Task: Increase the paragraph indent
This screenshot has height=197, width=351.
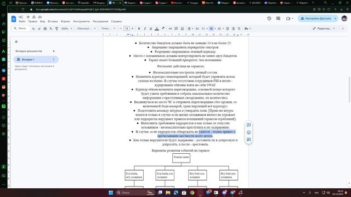Action: tap(233, 28)
